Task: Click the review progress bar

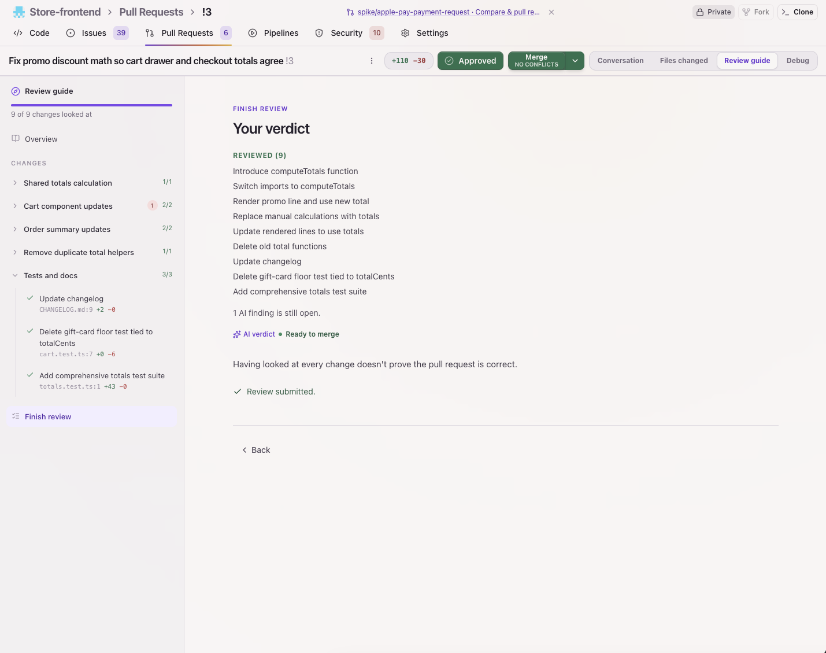Action: point(91,105)
